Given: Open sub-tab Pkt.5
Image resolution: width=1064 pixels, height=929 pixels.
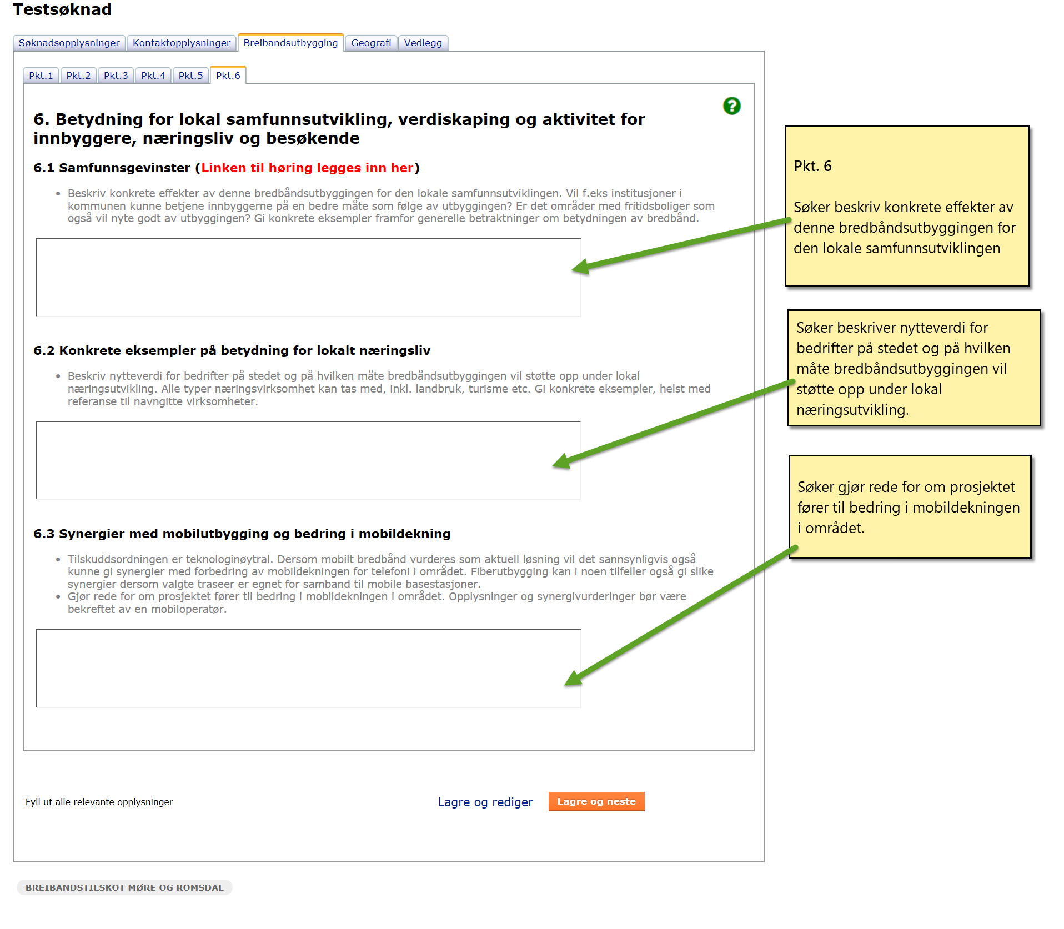Looking at the screenshot, I should [190, 76].
